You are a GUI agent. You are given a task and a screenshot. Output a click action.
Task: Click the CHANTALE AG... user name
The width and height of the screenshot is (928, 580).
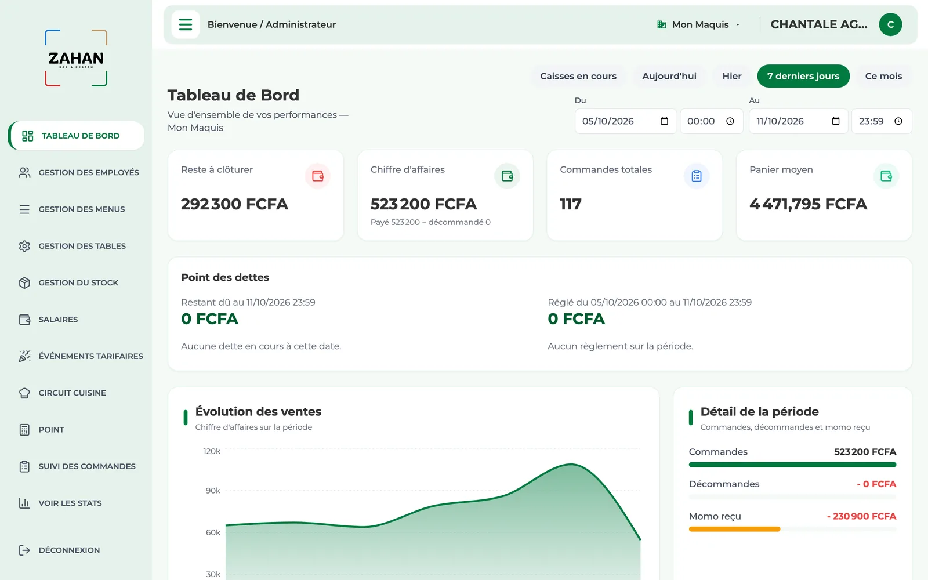pos(819,24)
